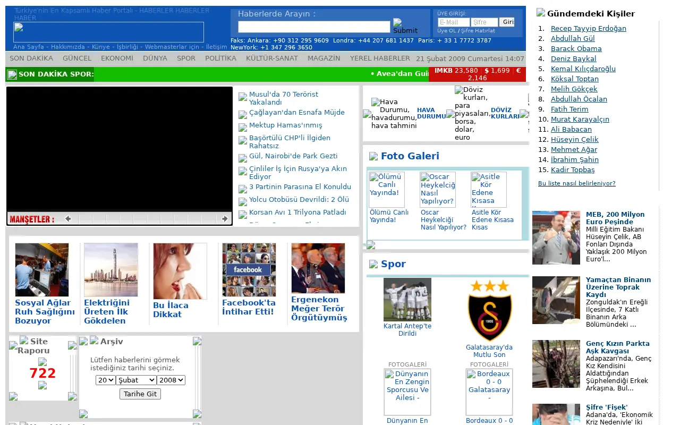
Task: Click the bullet icon beside Musul'da 70 Terörist
Action: pos(243,97)
